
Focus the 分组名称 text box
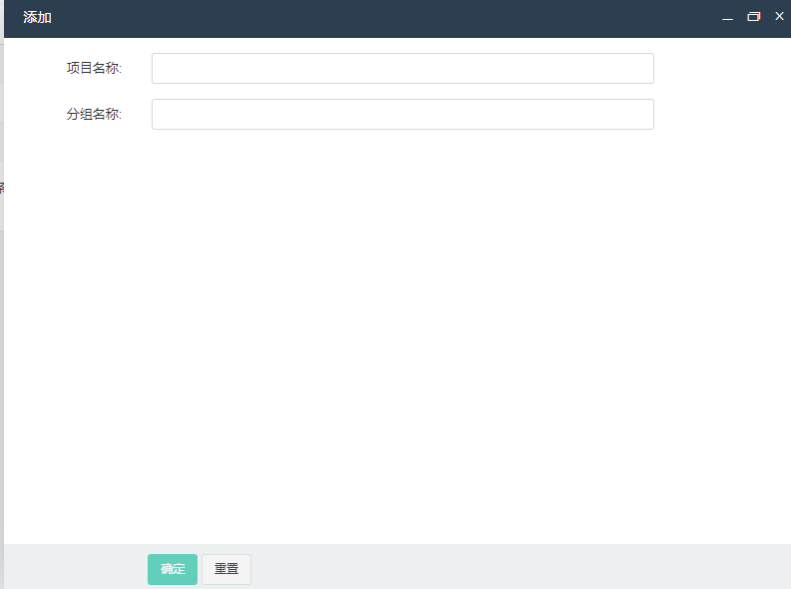point(403,114)
